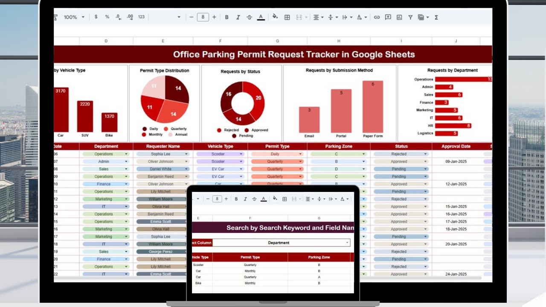
Task: Toggle italic in the main sheet toolbar
Action: click(238, 17)
